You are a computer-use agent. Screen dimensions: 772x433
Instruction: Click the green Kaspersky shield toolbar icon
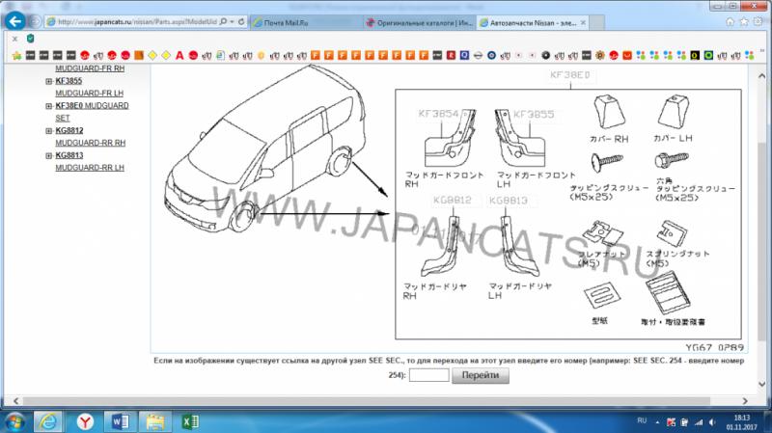point(30,39)
